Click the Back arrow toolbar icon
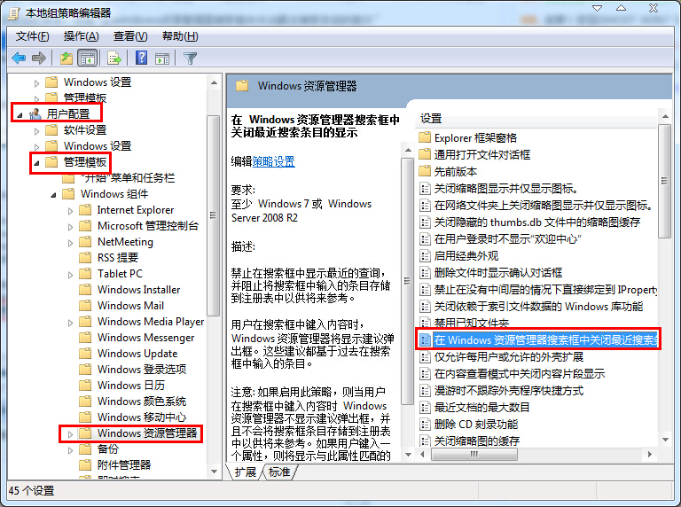This screenshot has width=681, height=507. click(19, 58)
